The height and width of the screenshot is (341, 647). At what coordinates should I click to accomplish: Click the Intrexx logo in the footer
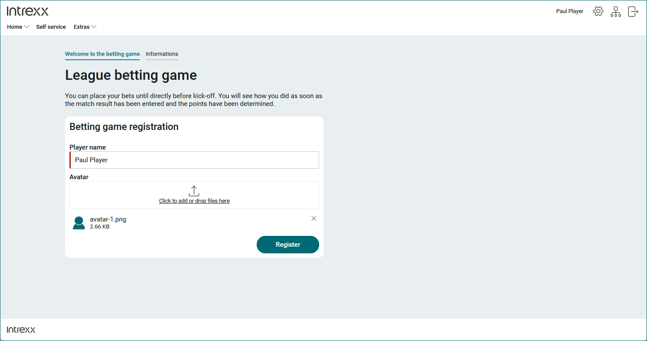21,330
